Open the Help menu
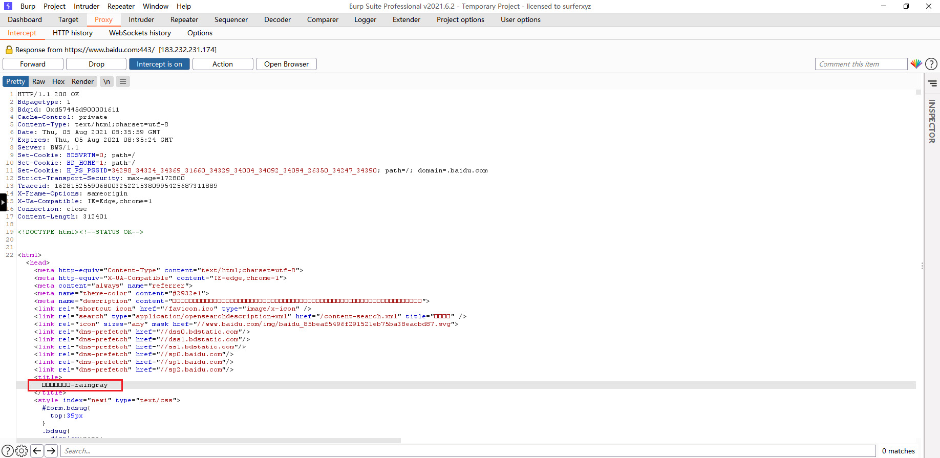Screen dimensions: 940x458 [x=184, y=6]
